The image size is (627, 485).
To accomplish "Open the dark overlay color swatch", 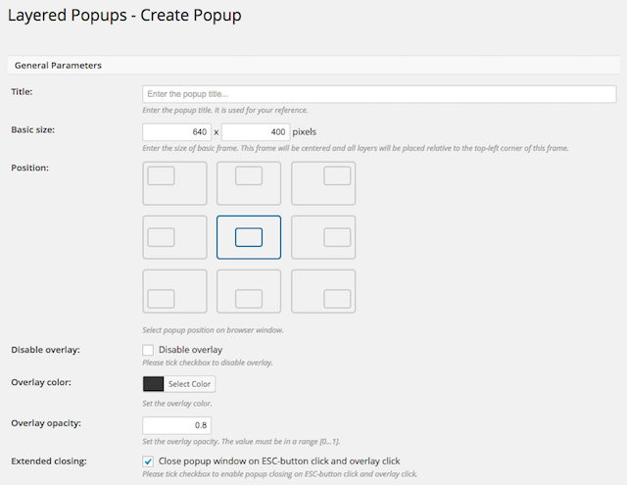I will (x=153, y=384).
